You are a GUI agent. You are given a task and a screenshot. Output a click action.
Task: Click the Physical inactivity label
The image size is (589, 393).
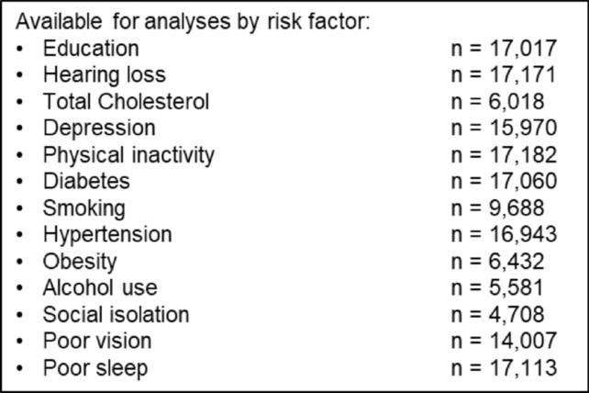click(x=128, y=155)
